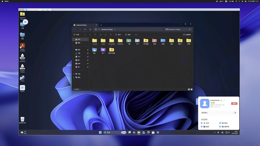This screenshot has height=146, width=260.
Task: Toggle the 開啟標註 annotation switch
Action: [x=235, y=113]
